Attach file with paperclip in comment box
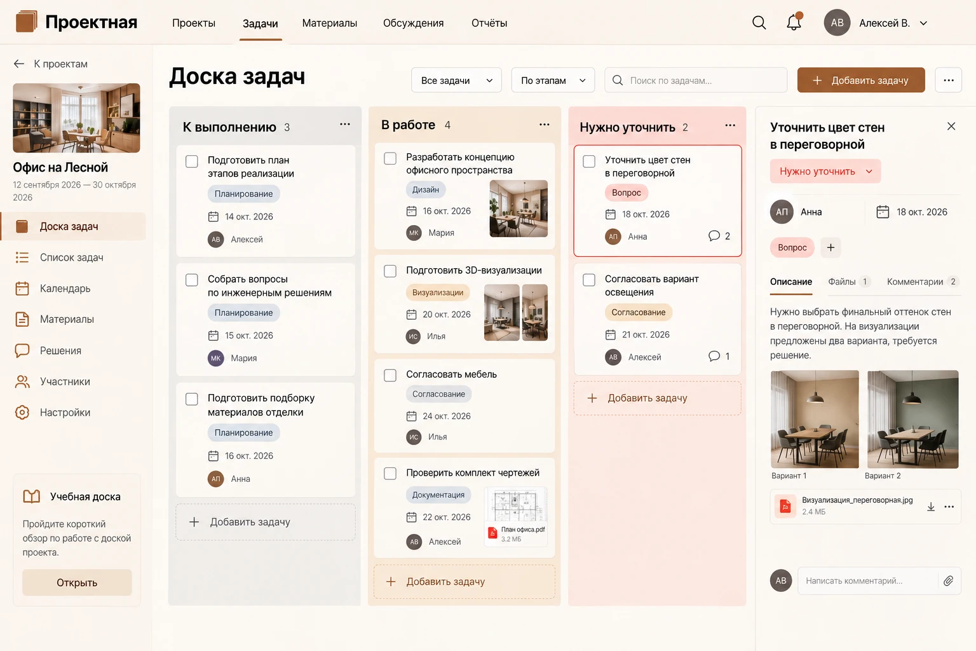Image resolution: width=976 pixels, height=651 pixels. click(x=948, y=580)
